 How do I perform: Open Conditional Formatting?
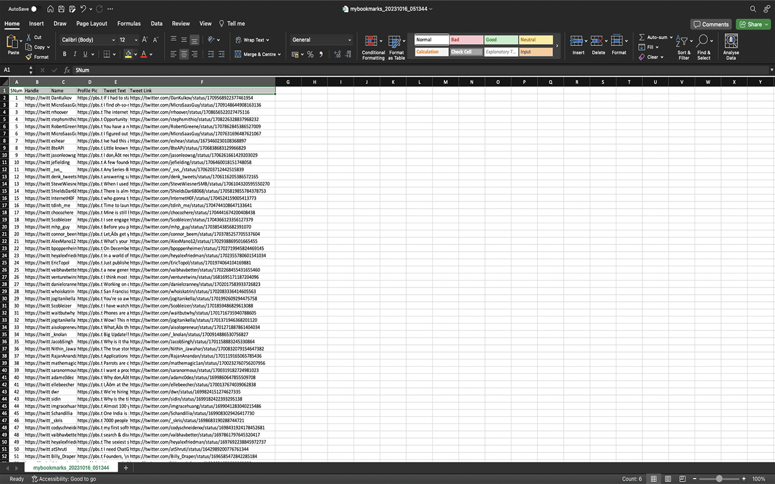(374, 47)
